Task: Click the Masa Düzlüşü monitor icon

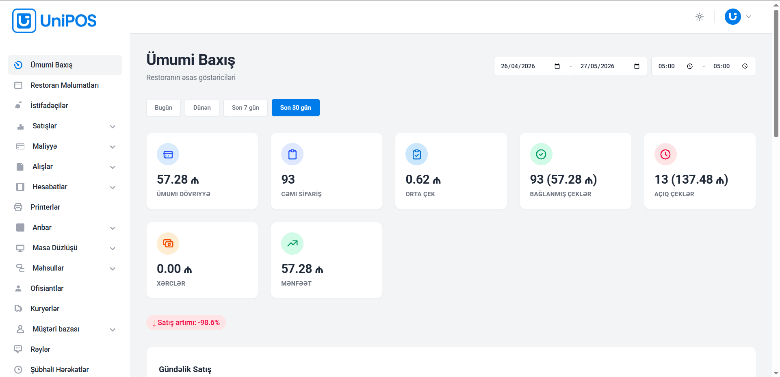Action: (20, 248)
